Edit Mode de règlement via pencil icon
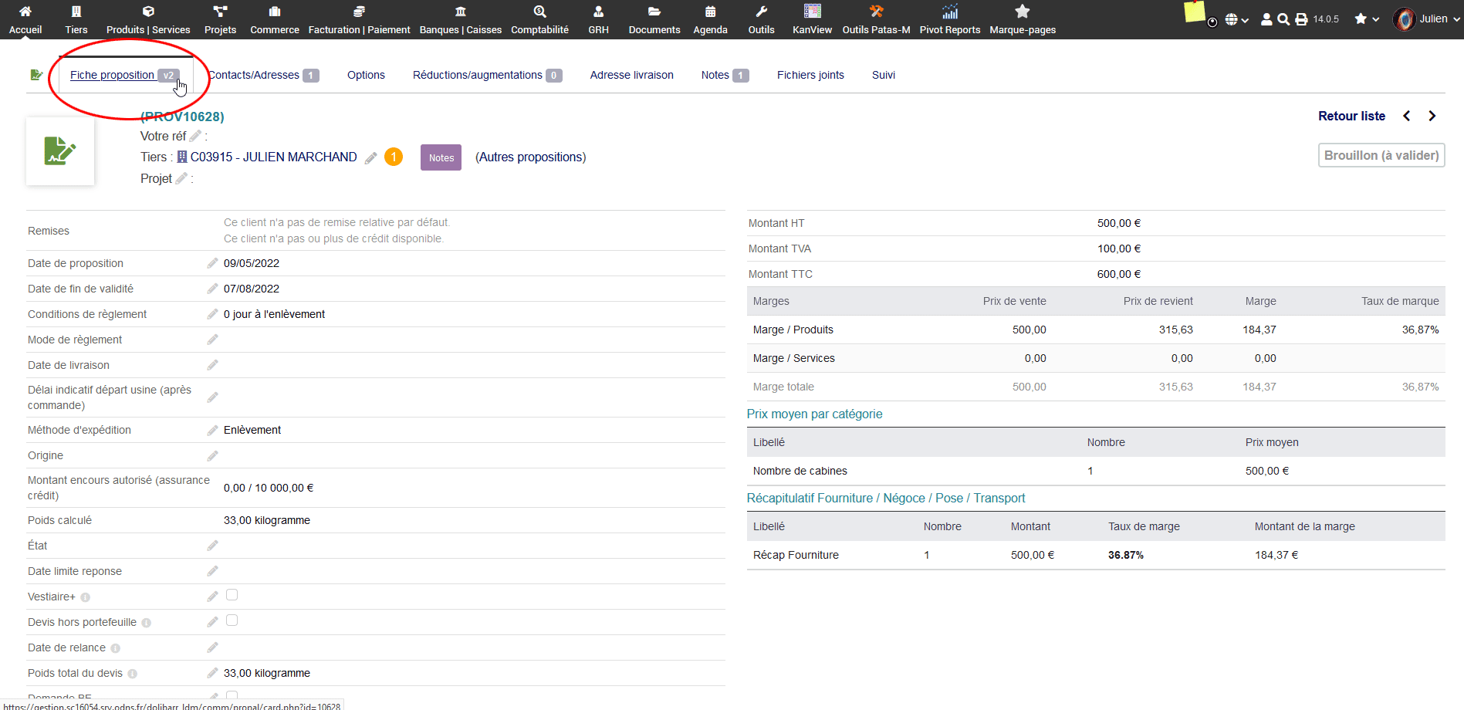 coord(212,340)
